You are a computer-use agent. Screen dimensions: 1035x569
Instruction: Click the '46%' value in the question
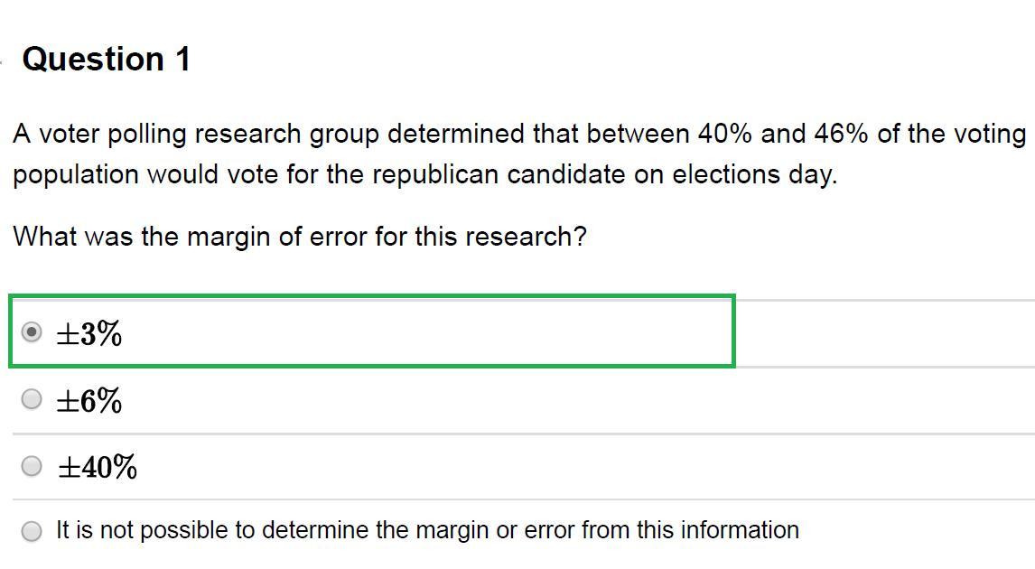(x=841, y=134)
